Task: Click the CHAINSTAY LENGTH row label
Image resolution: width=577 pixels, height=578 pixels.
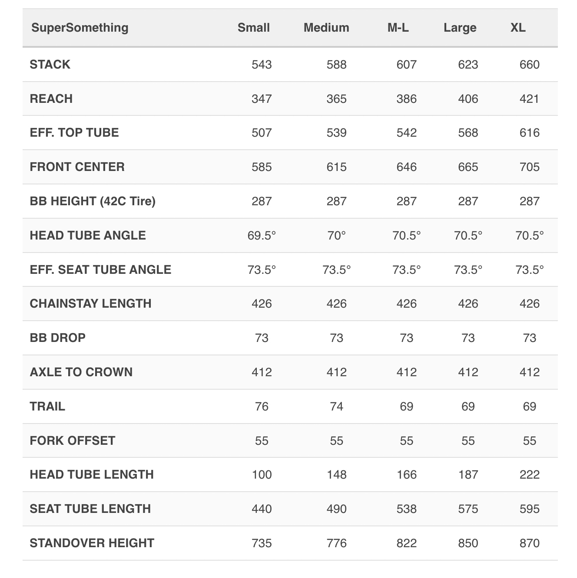Action: pyautogui.click(x=91, y=304)
